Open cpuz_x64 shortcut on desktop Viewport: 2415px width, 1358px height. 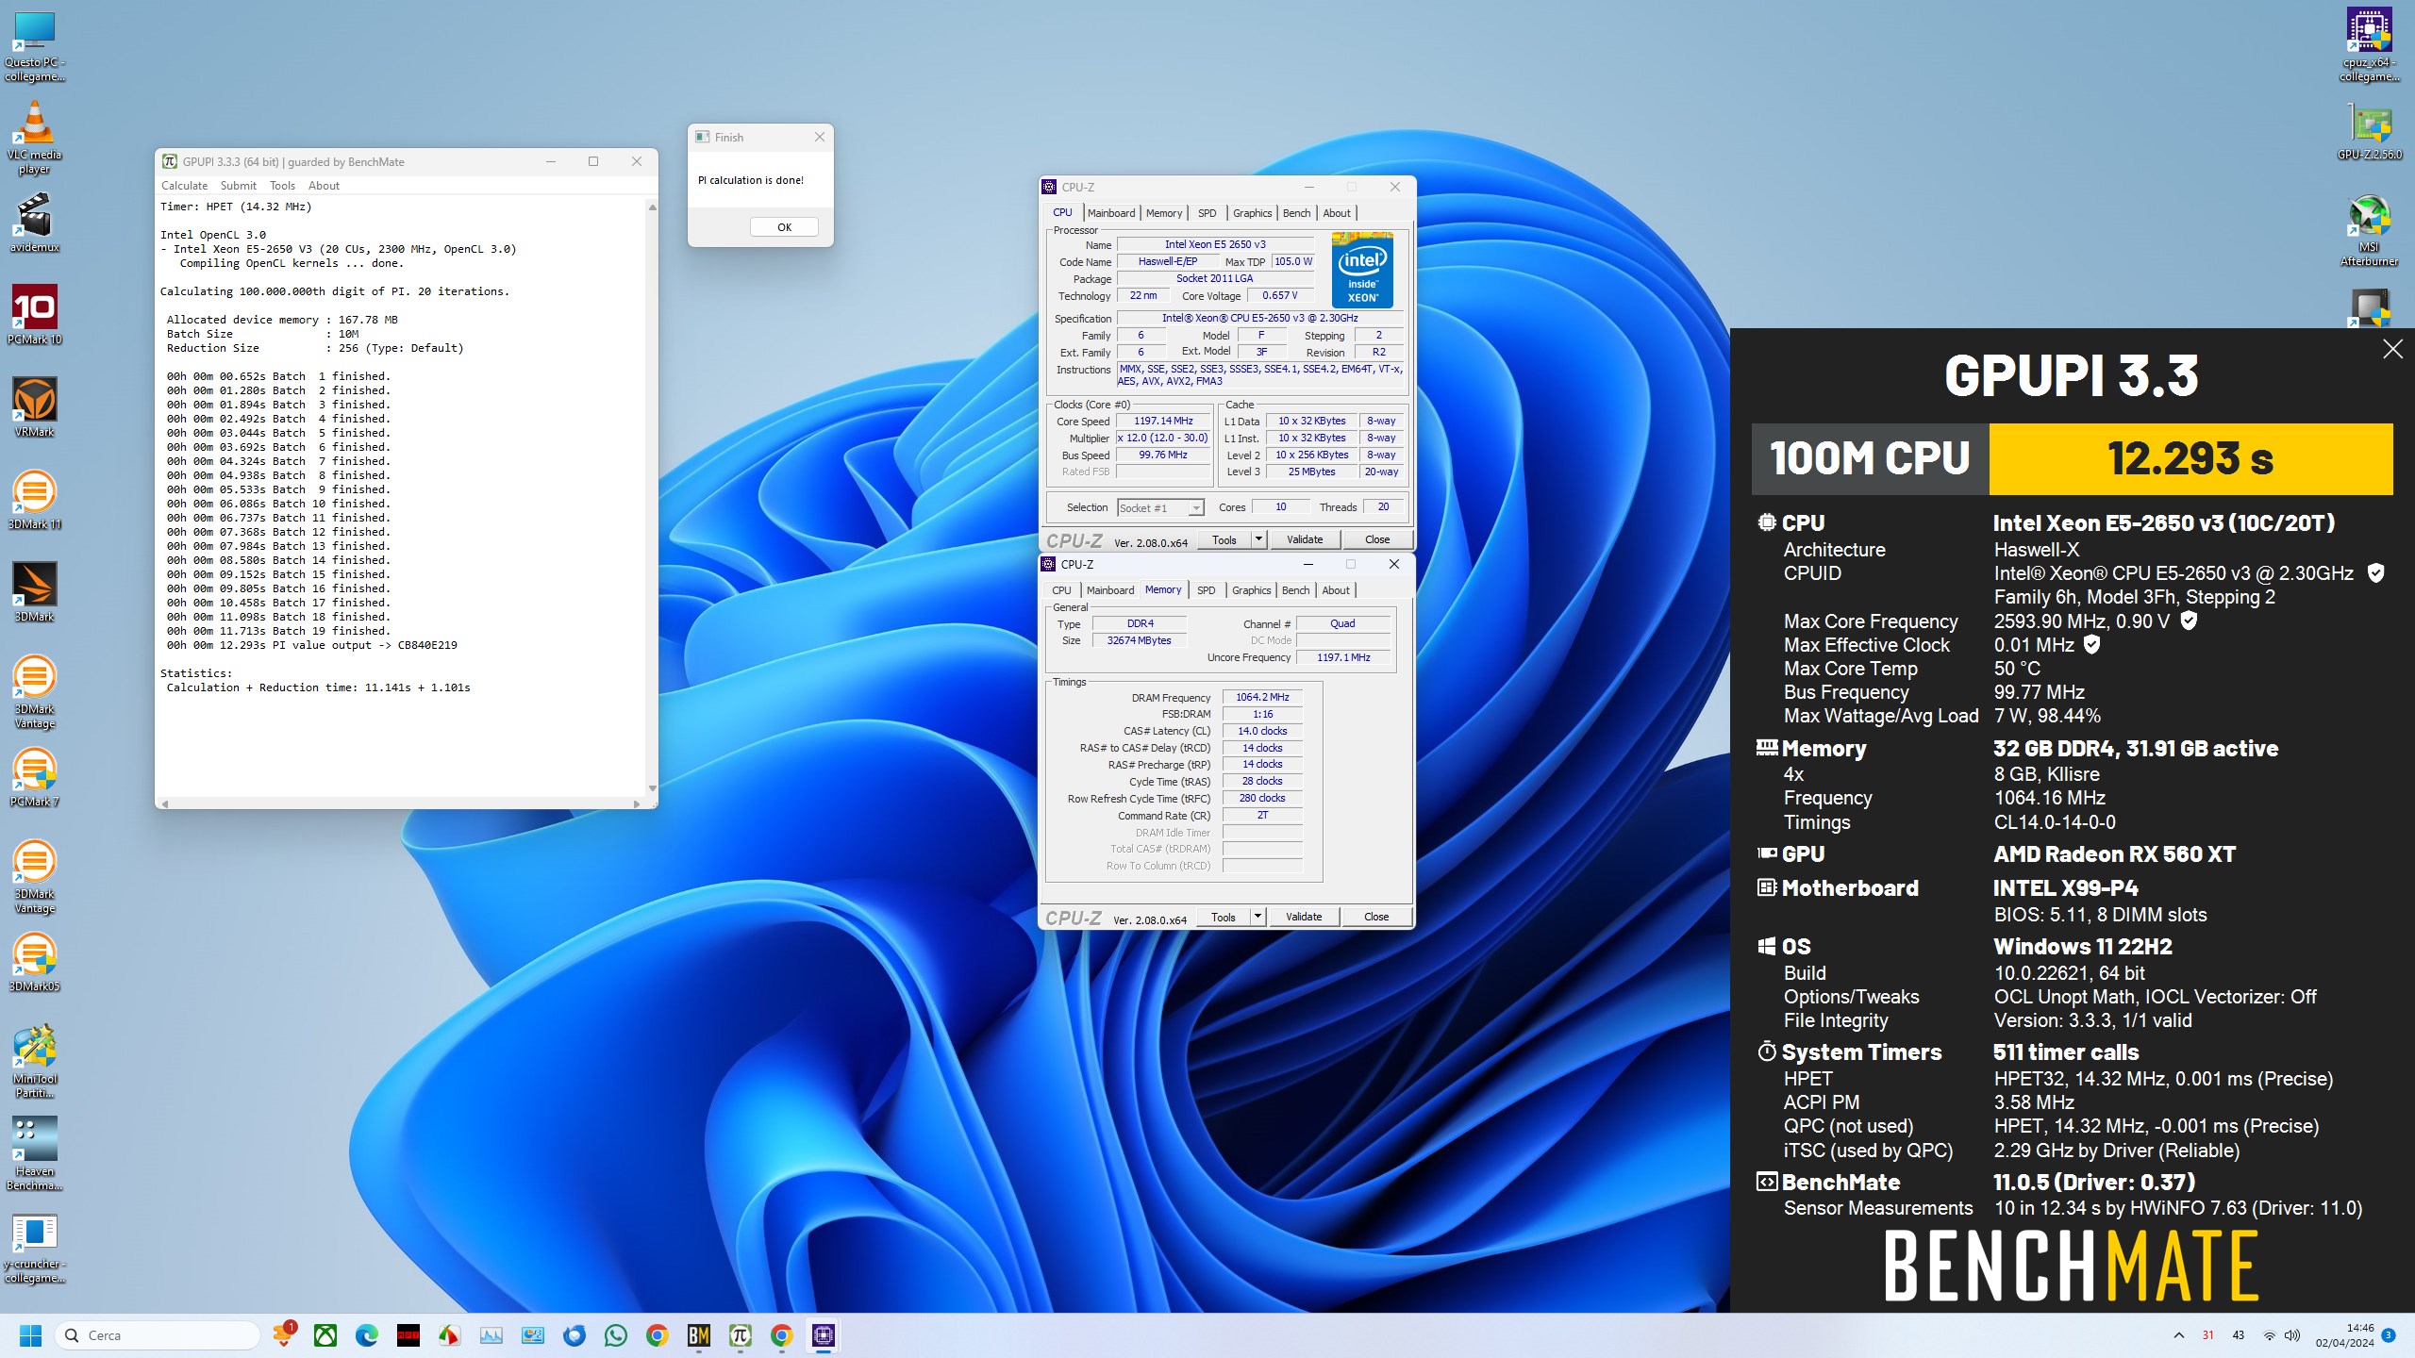[2369, 45]
